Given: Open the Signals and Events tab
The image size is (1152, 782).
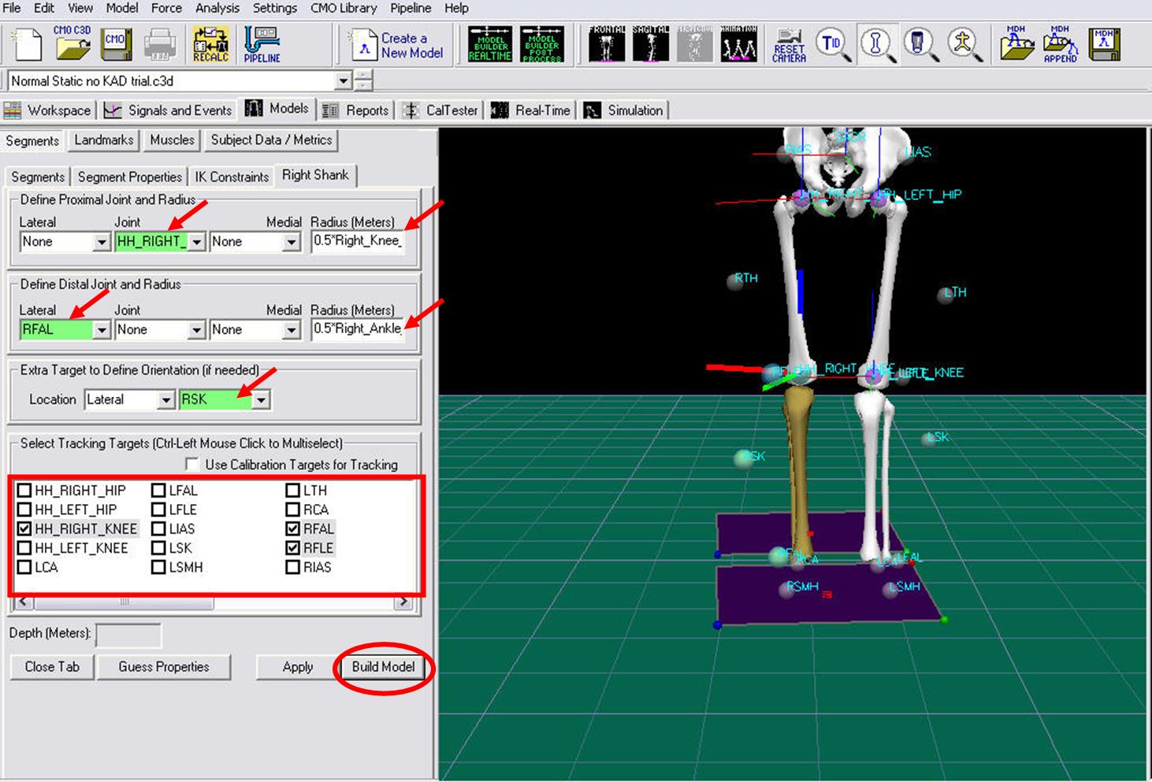Looking at the screenshot, I should [169, 110].
